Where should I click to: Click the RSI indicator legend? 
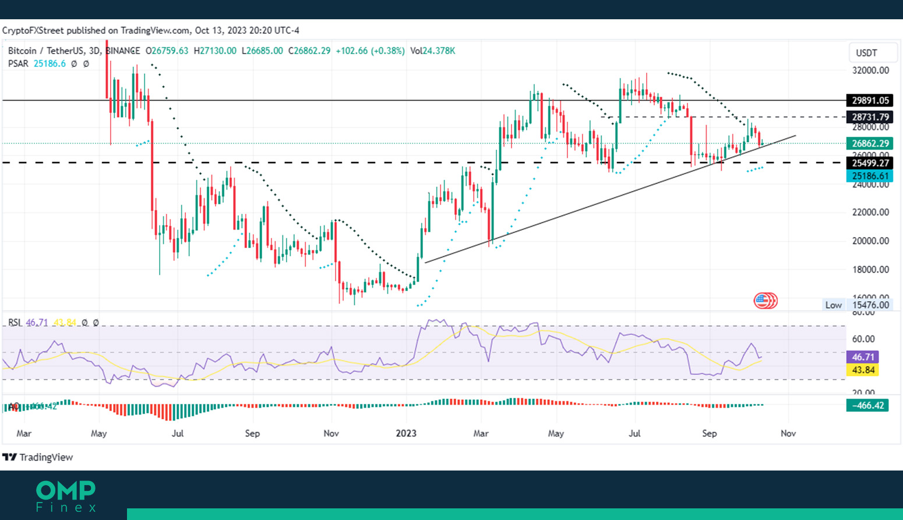(53, 322)
